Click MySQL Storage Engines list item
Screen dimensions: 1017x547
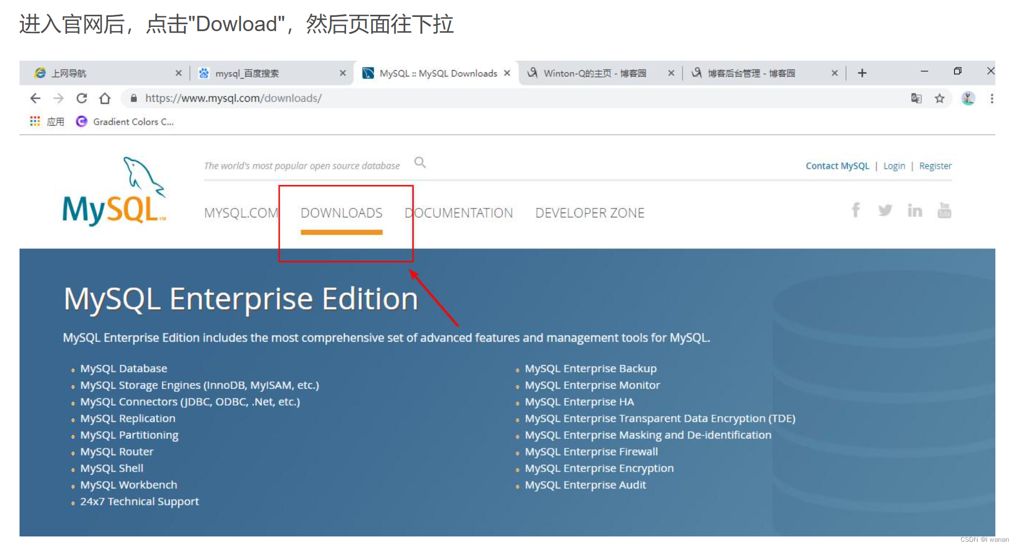(x=199, y=385)
